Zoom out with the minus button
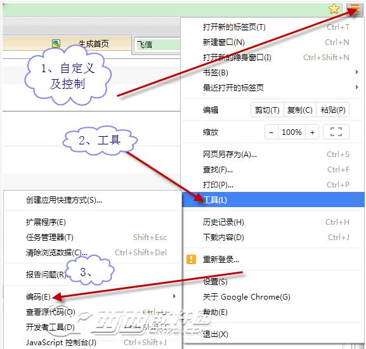 271,132
